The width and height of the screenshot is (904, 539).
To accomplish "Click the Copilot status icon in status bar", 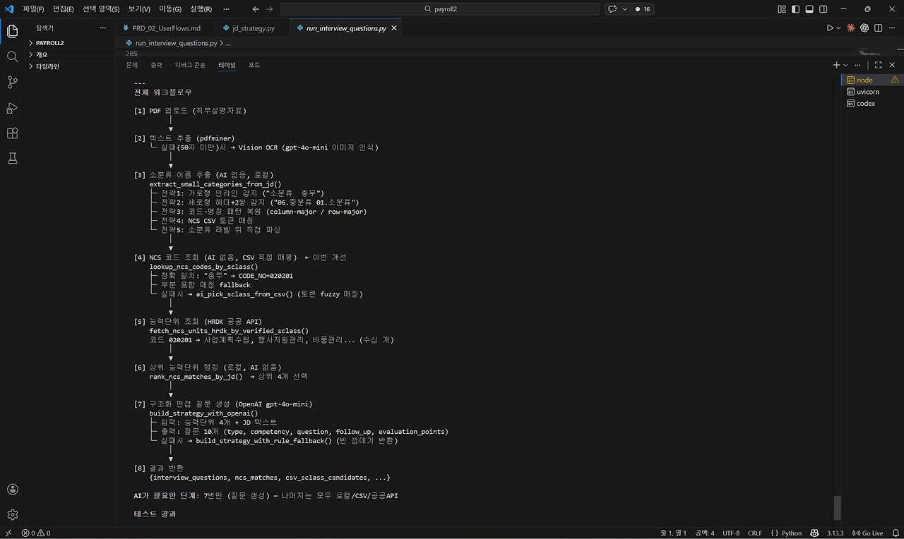I will 814,533.
